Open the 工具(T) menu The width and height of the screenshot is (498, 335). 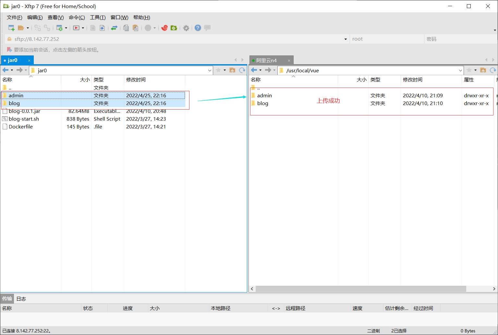click(x=98, y=18)
